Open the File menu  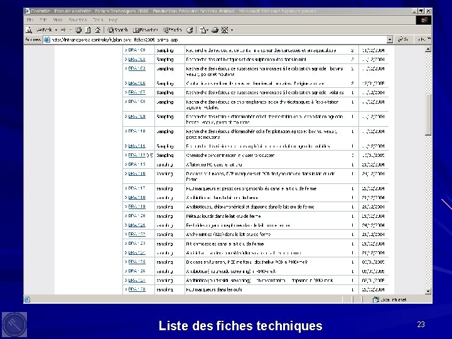point(30,20)
